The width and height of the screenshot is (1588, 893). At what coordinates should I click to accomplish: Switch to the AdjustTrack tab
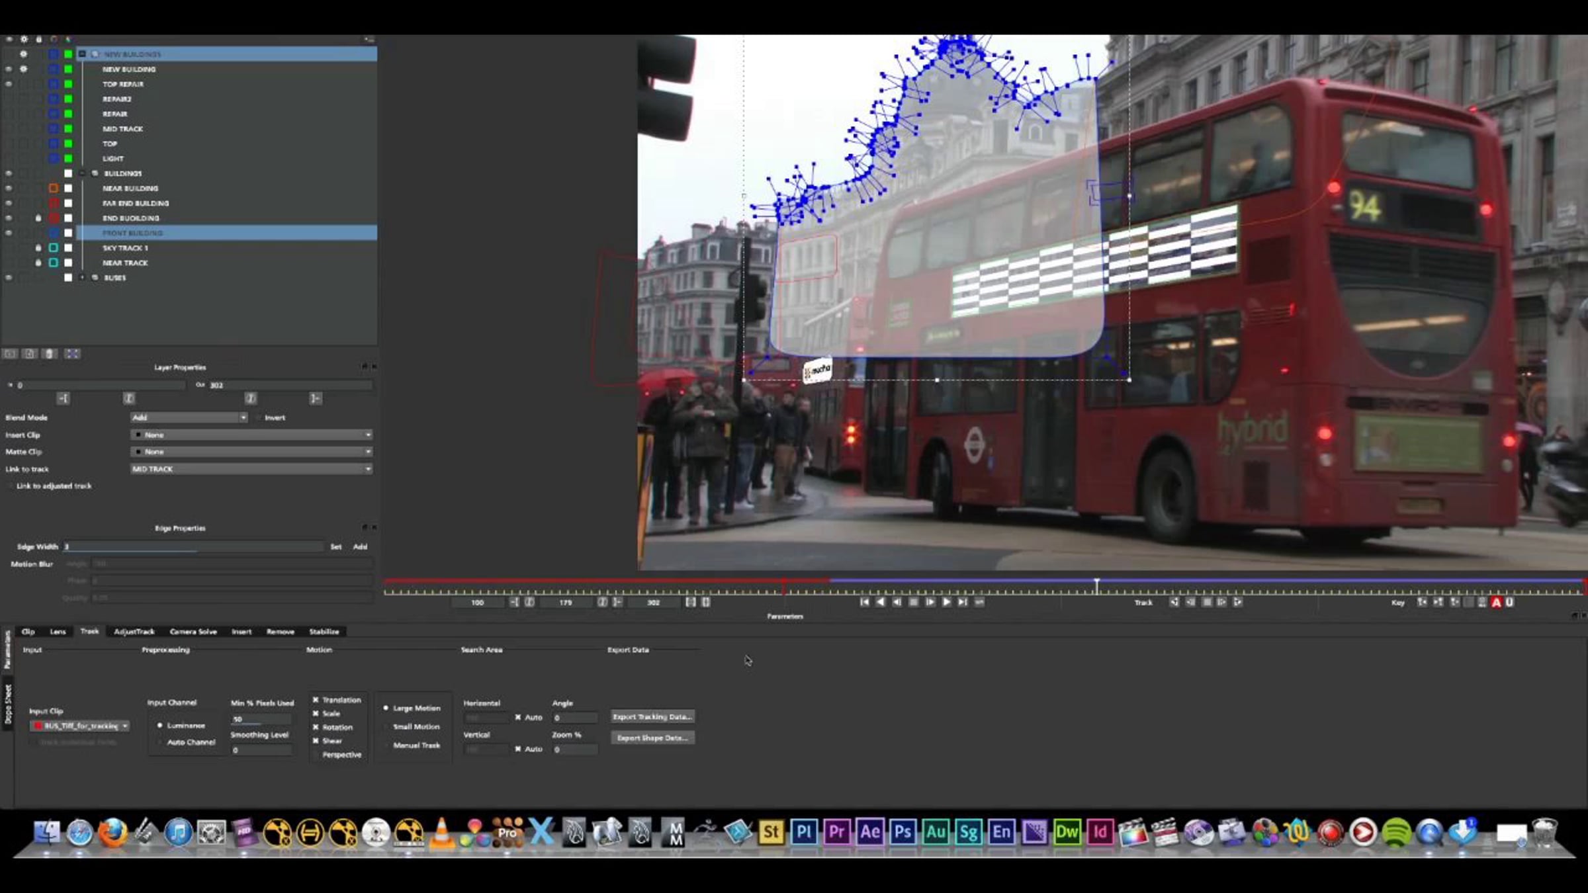coord(134,632)
